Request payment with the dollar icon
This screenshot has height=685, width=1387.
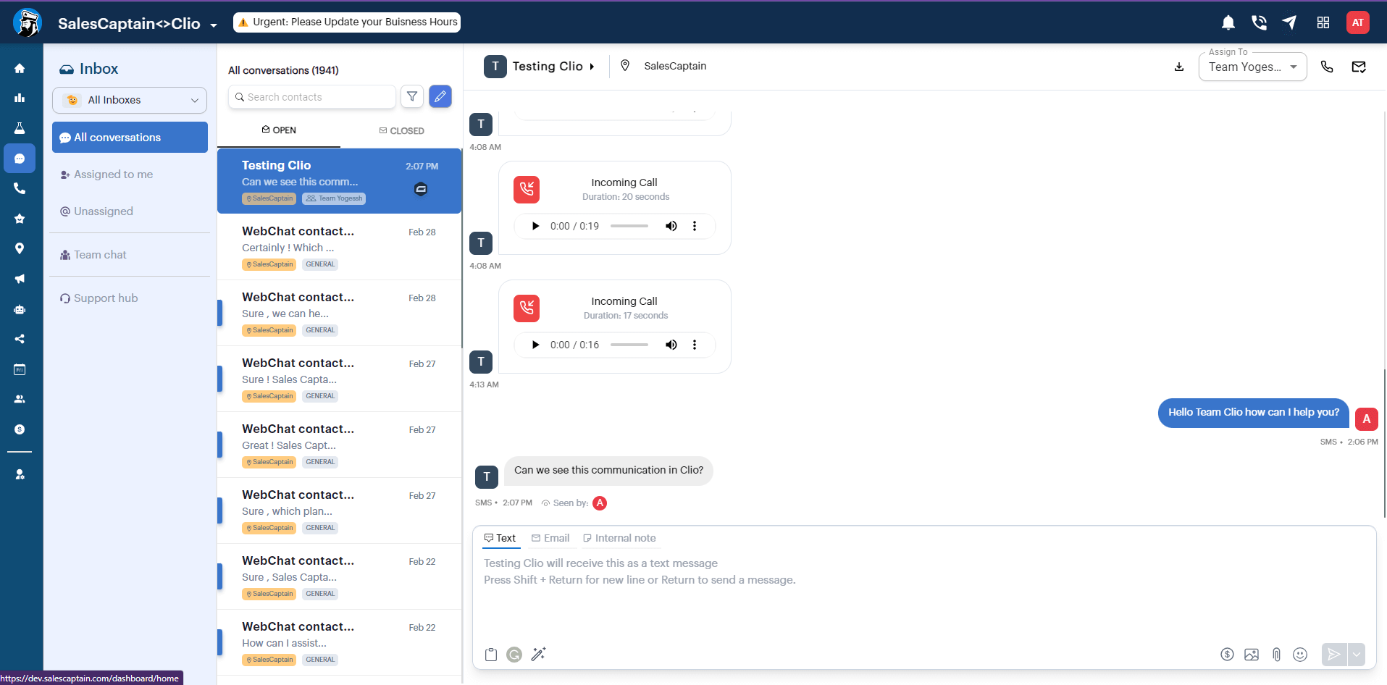(x=1227, y=655)
